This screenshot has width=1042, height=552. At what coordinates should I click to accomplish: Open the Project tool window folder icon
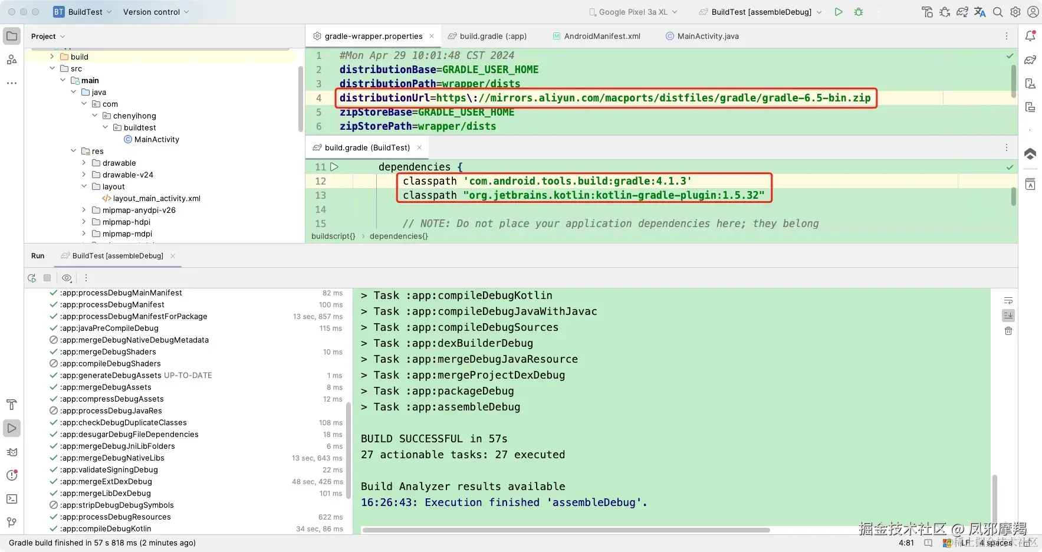click(x=12, y=36)
